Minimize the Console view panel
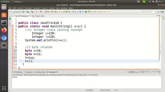This screenshot has height=92, width=165. click(157, 72)
